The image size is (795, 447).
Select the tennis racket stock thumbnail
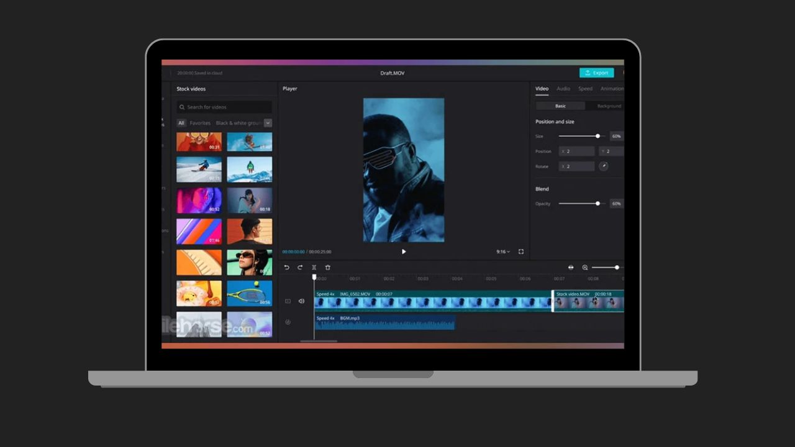click(249, 293)
